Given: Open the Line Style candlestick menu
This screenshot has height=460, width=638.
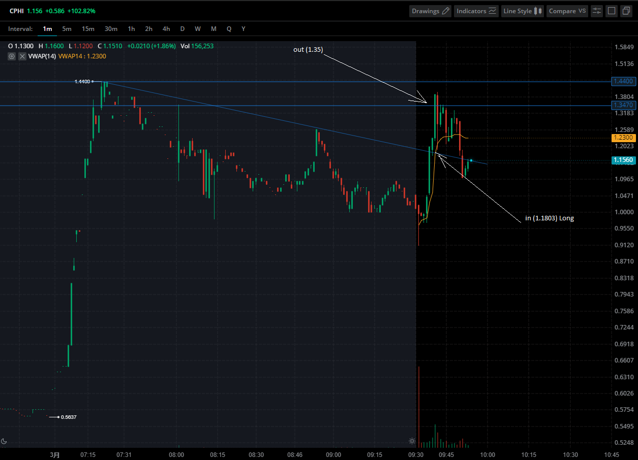Looking at the screenshot, I should point(523,11).
